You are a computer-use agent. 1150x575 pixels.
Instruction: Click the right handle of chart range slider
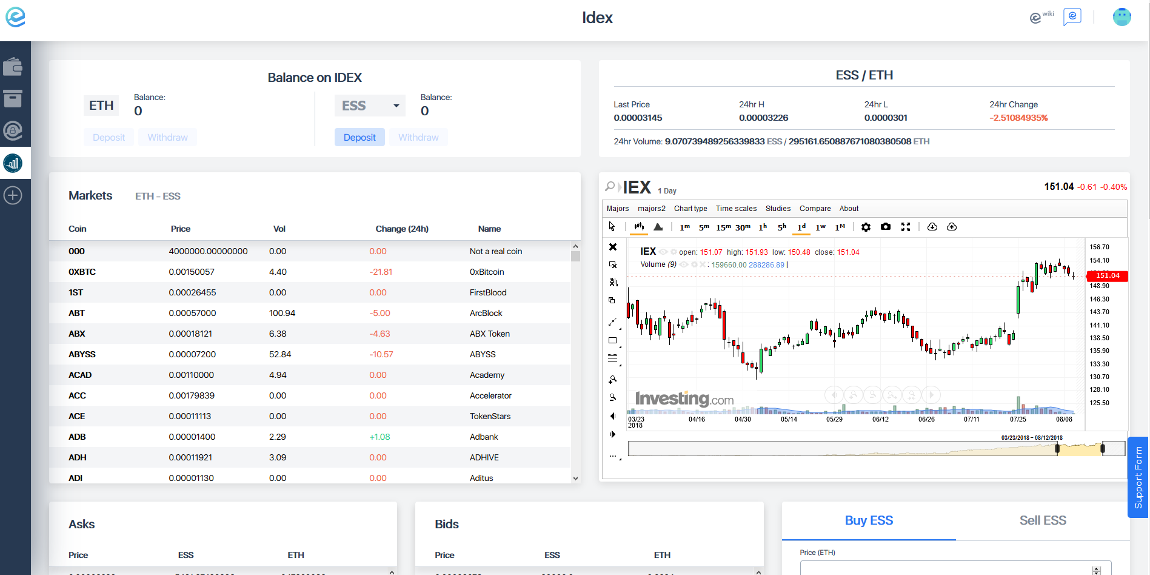point(1103,449)
